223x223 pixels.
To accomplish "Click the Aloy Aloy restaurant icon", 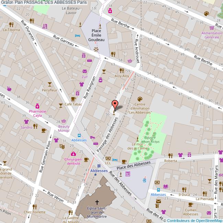I will tap(122, 70).
